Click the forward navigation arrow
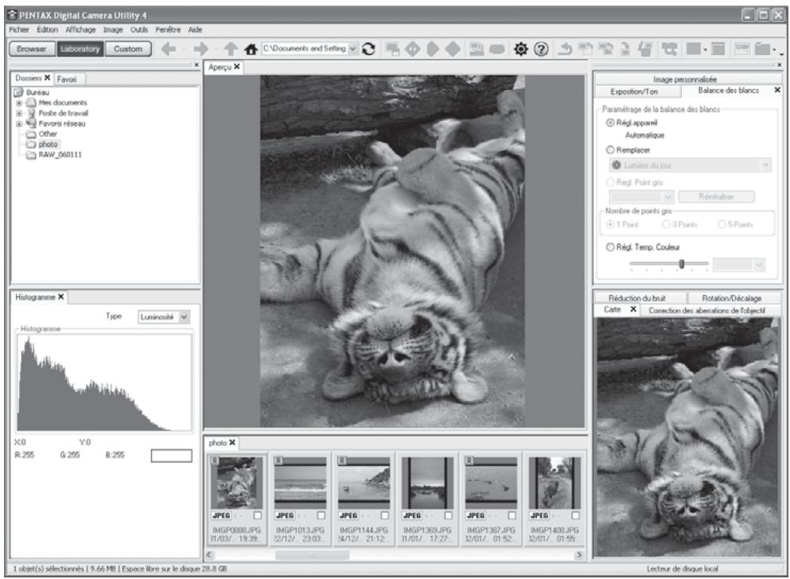Screen dimensions: 790x579 [x=200, y=49]
